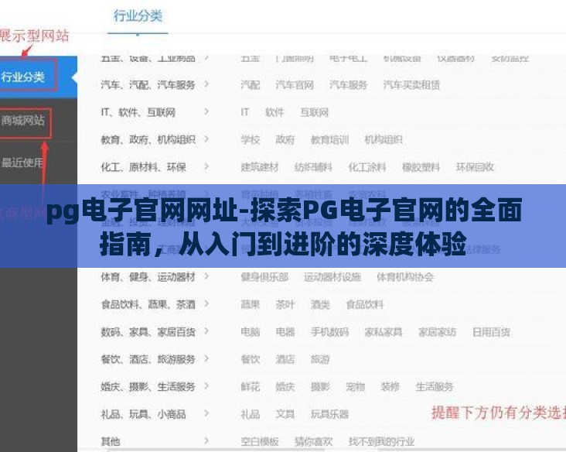This screenshot has width=566, height=452.
Task: Choose the IT subcategory link
Action: [x=245, y=112]
